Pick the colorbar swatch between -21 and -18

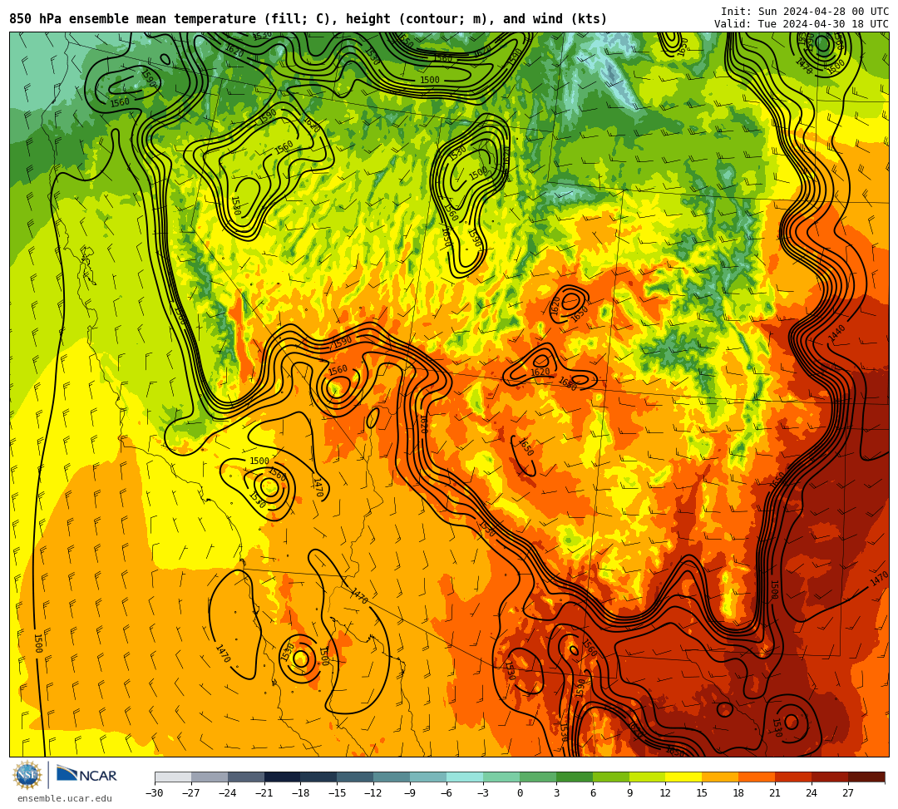(x=283, y=777)
